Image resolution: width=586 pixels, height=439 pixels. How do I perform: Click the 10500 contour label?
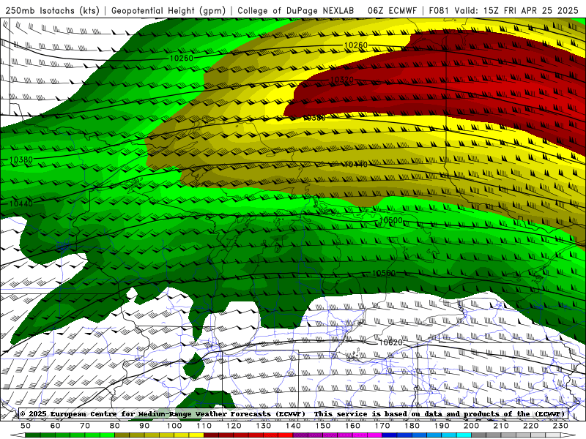click(x=391, y=221)
